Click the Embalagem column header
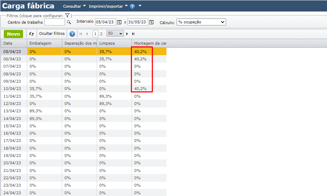 tap(44, 43)
